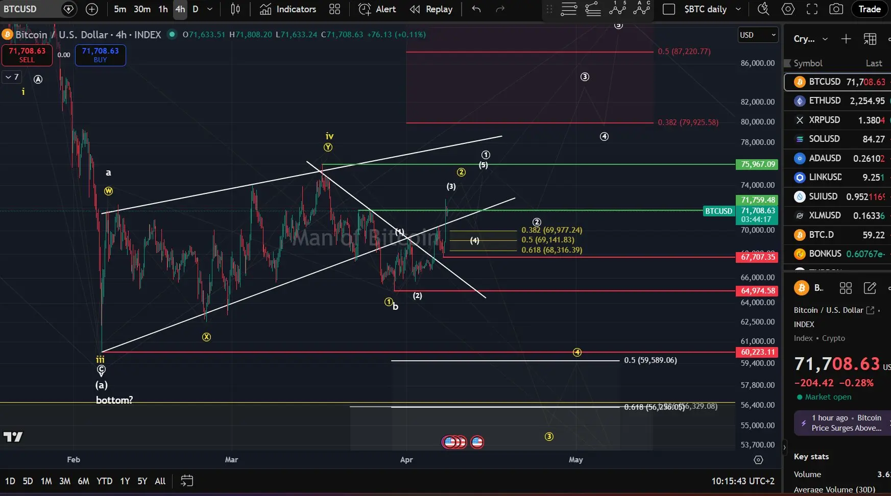Set the chart range to 5Y
891x496 pixels.
pyautogui.click(x=142, y=481)
